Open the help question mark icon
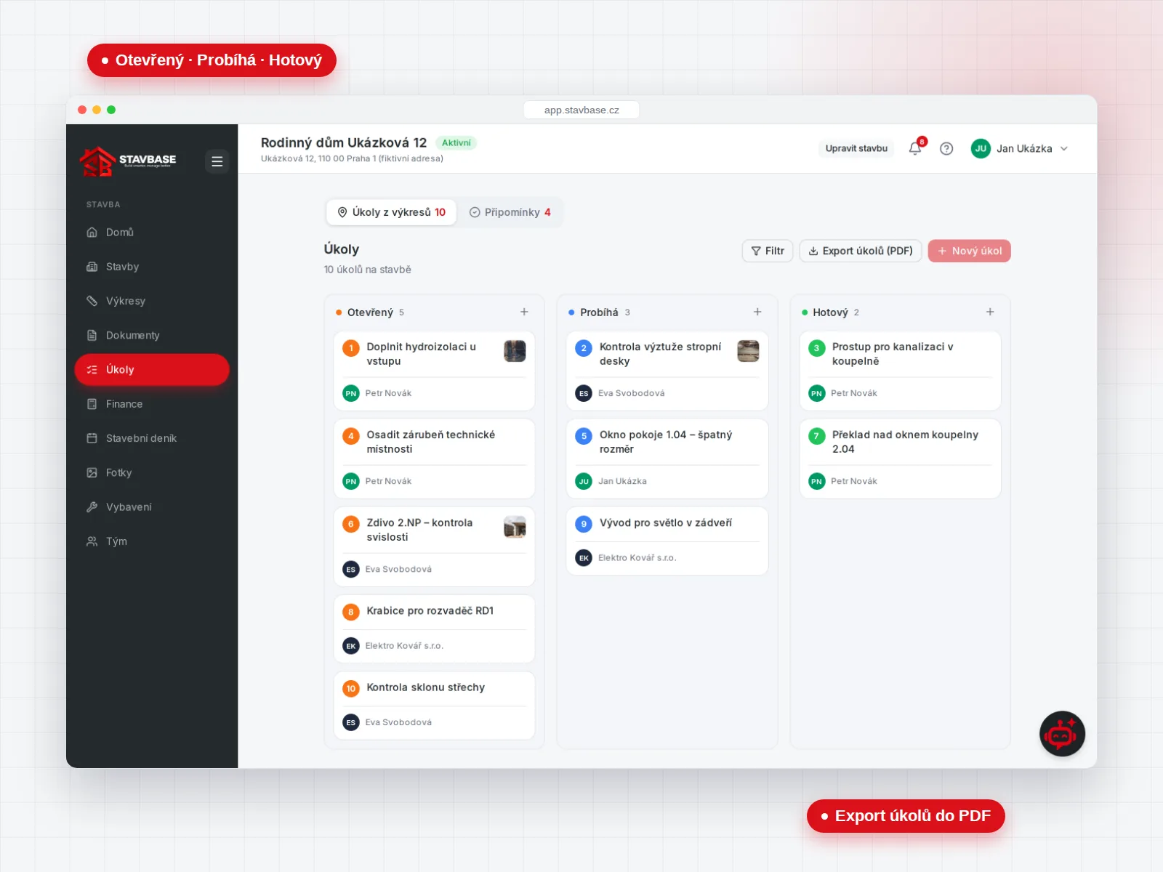The image size is (1163, 872). click(x=946, y=148)
